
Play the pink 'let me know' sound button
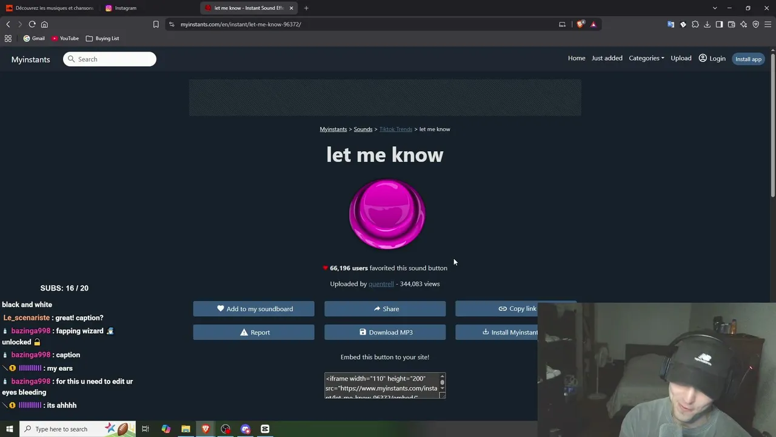(x=387, y=214)
